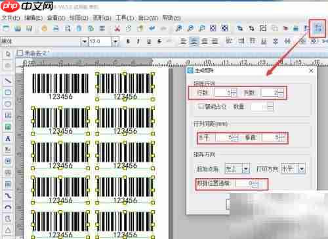Click the first magnifier zoom icon

pyautogui.click(x=179, y=28)
